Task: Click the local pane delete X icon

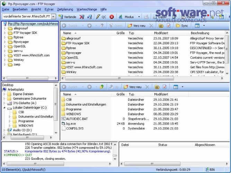Action: [147, 87]
